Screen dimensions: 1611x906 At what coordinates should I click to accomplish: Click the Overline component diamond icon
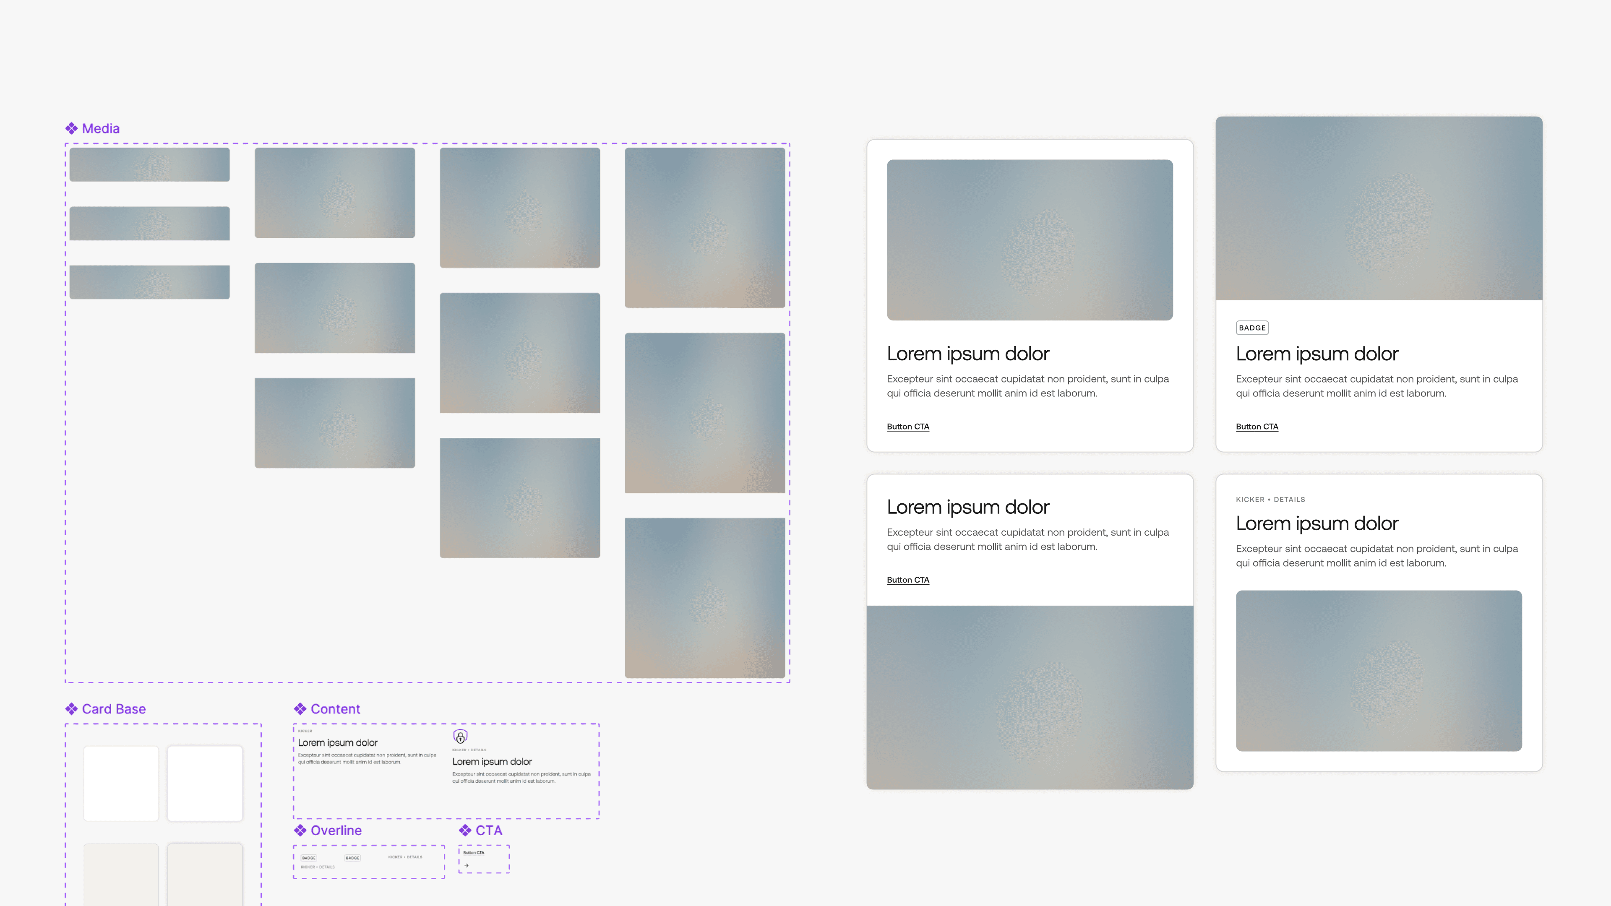pos(300,830)
